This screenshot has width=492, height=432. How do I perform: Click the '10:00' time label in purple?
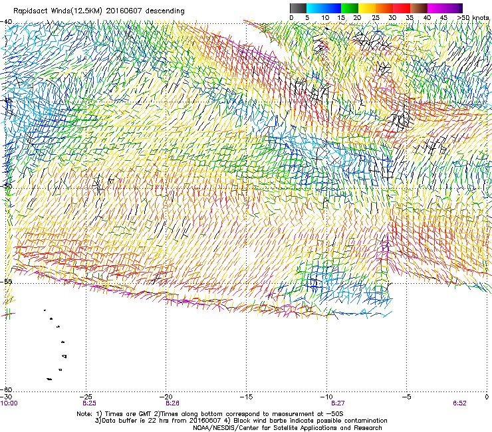point(9,403)
